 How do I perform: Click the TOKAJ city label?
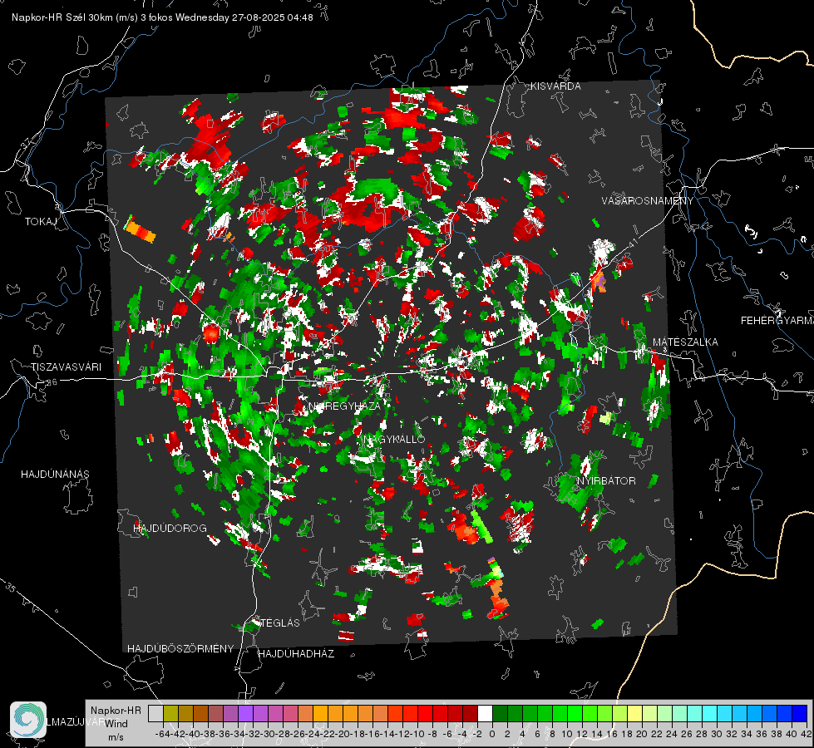[x=41, y=222]
